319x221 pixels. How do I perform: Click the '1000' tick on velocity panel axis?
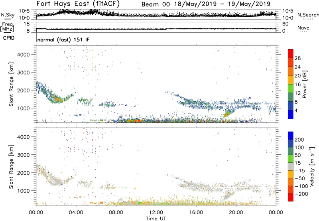coord(23,191)
